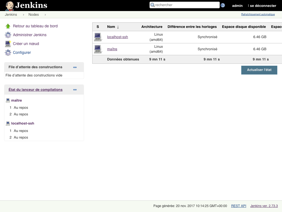This screenshot has width=282, height=212.
Task: Enable Rafraîchissement automatique
Action: [x=258, y=14]
